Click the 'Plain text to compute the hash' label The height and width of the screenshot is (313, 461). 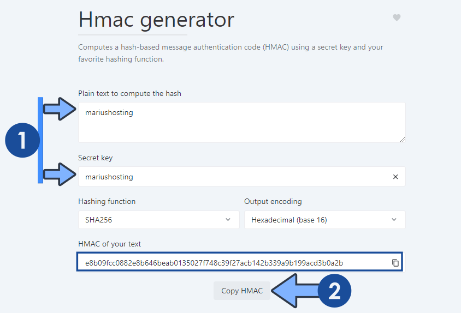(x=129, y=93)
